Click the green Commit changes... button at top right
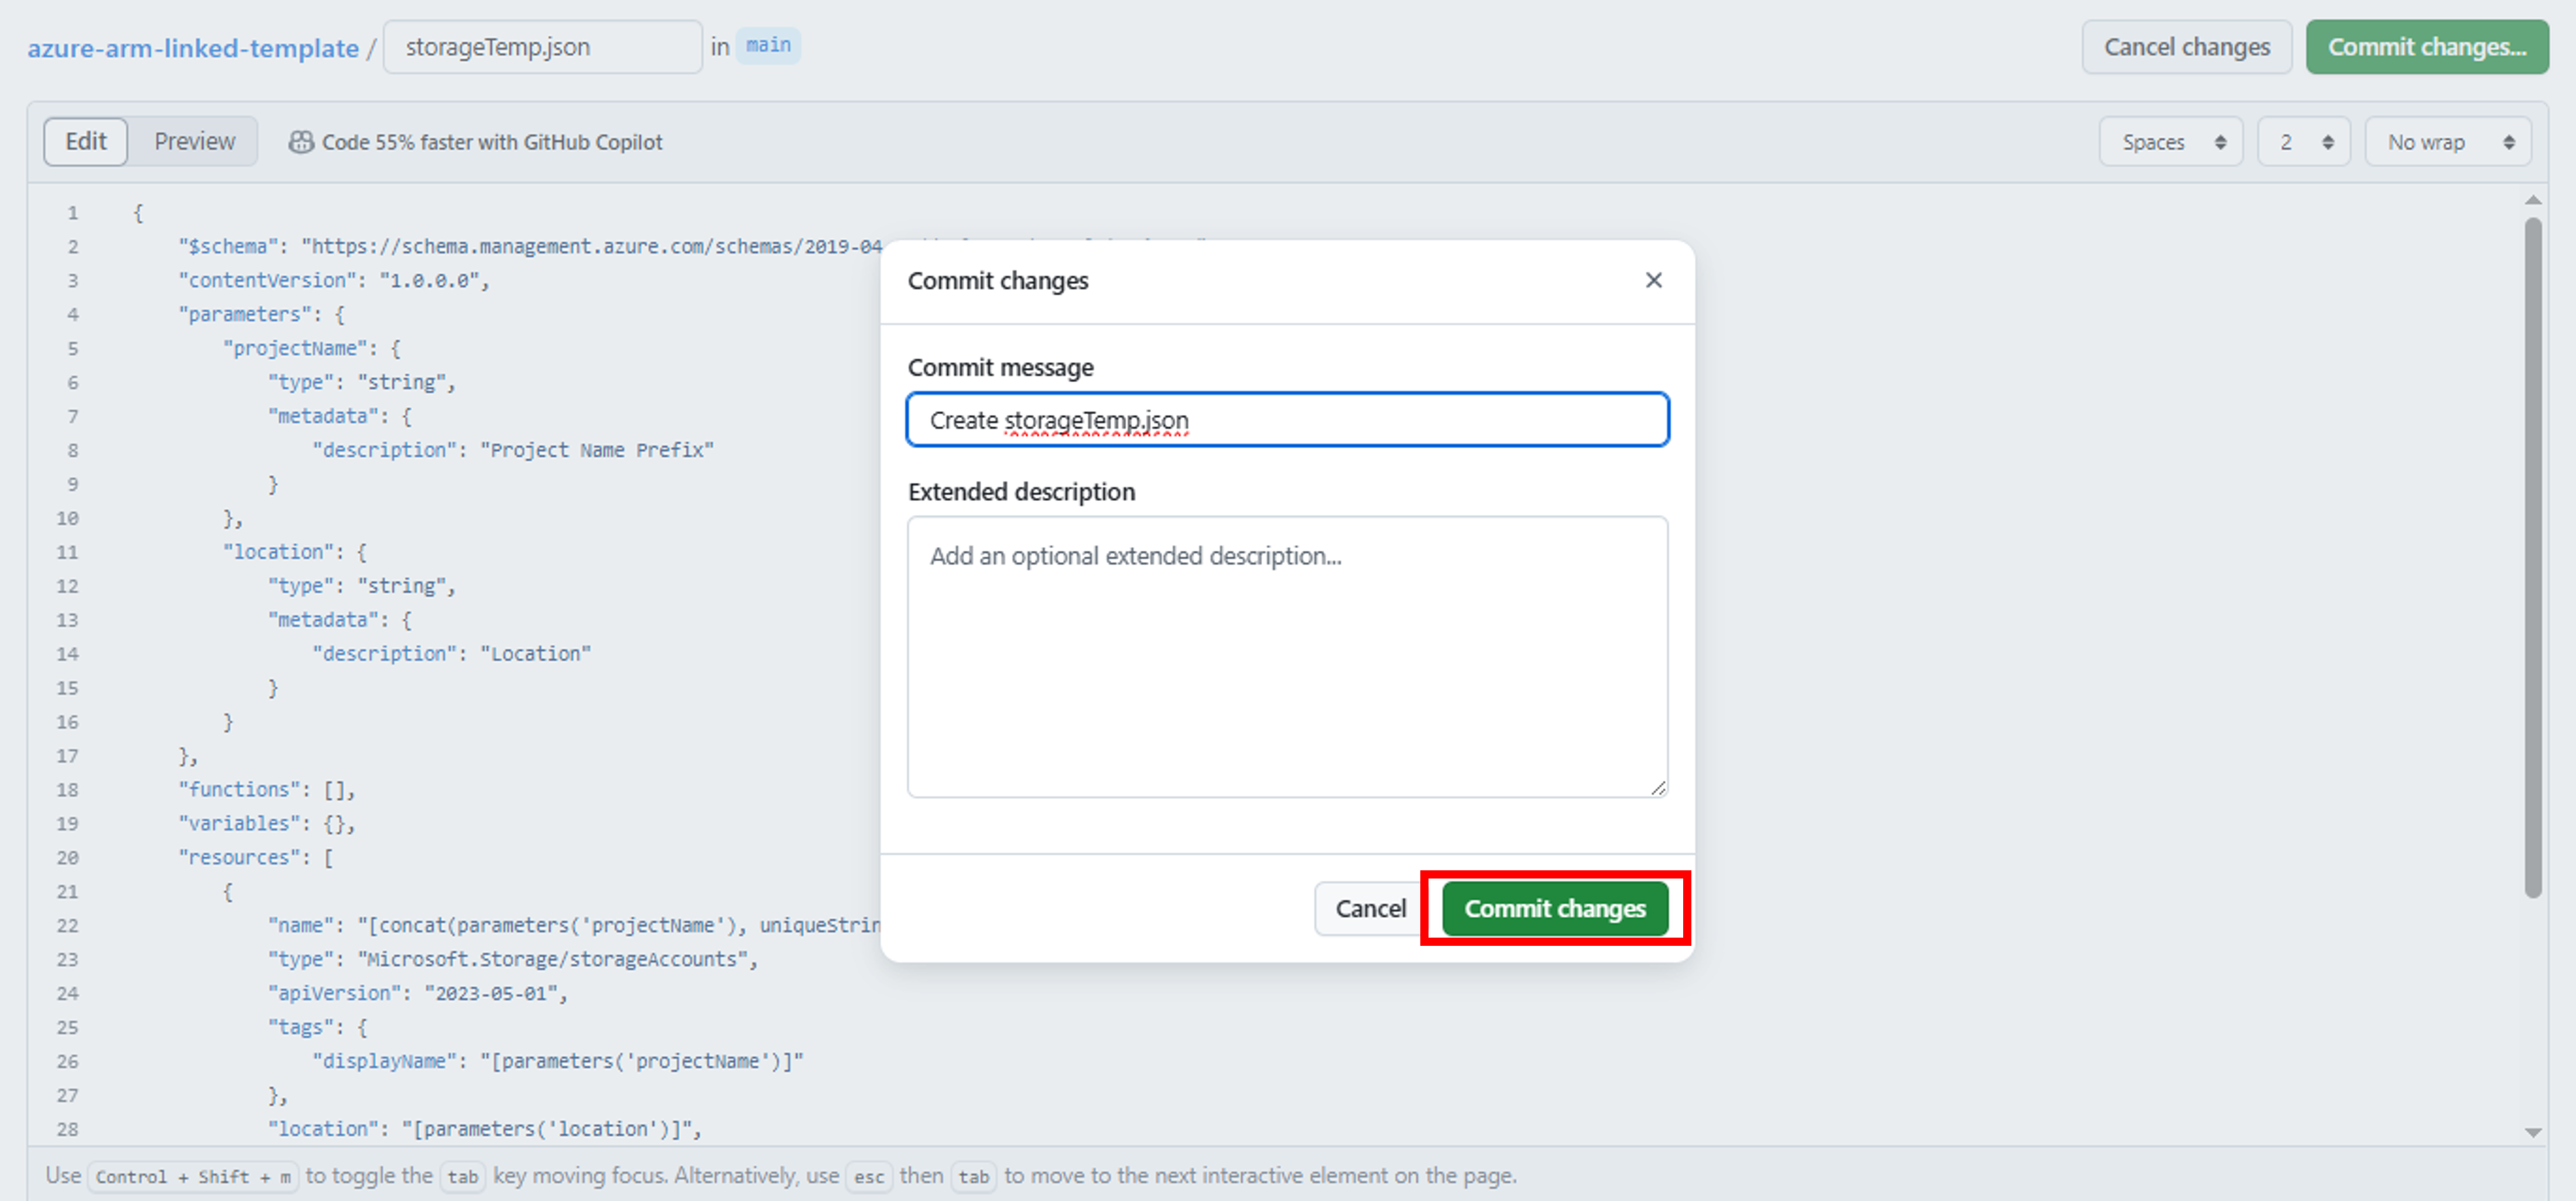 (x=2427, y=46)
